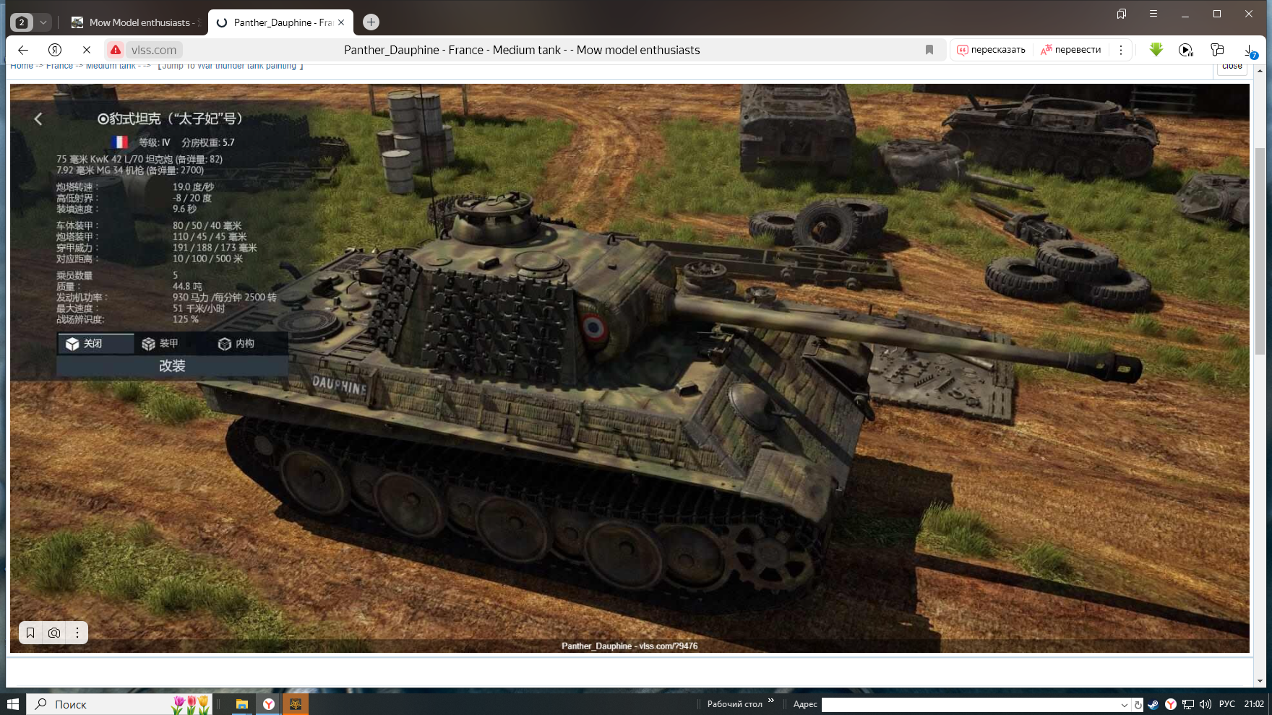Click the France breadcrumb link
The height and width of the screenshot is (715, 1272).
tap(59, 66)
